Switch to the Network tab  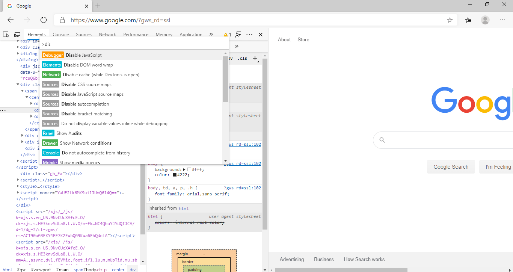pos(107,35)
